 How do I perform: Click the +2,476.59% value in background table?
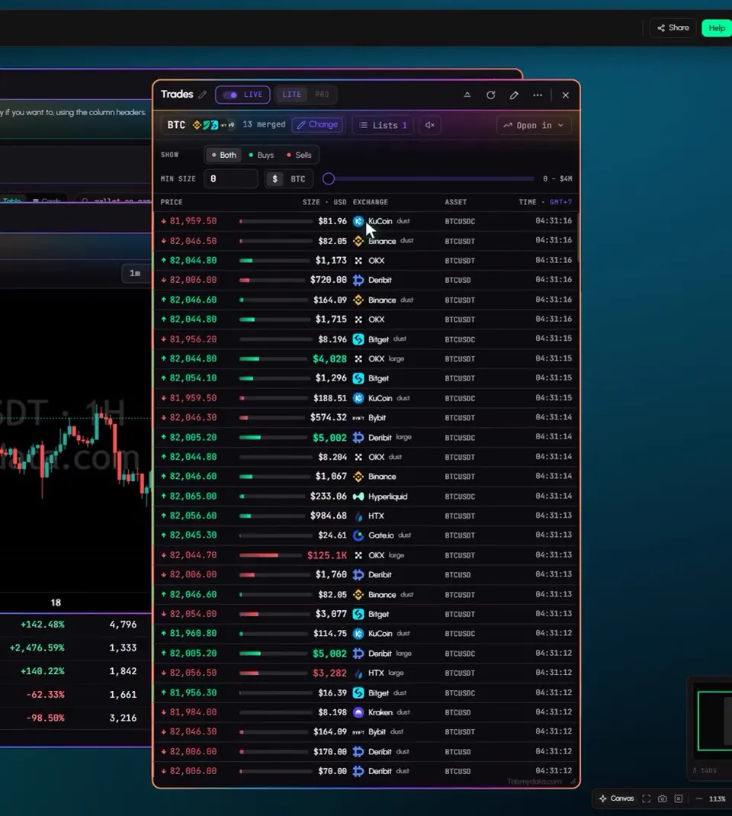point(37,648)
